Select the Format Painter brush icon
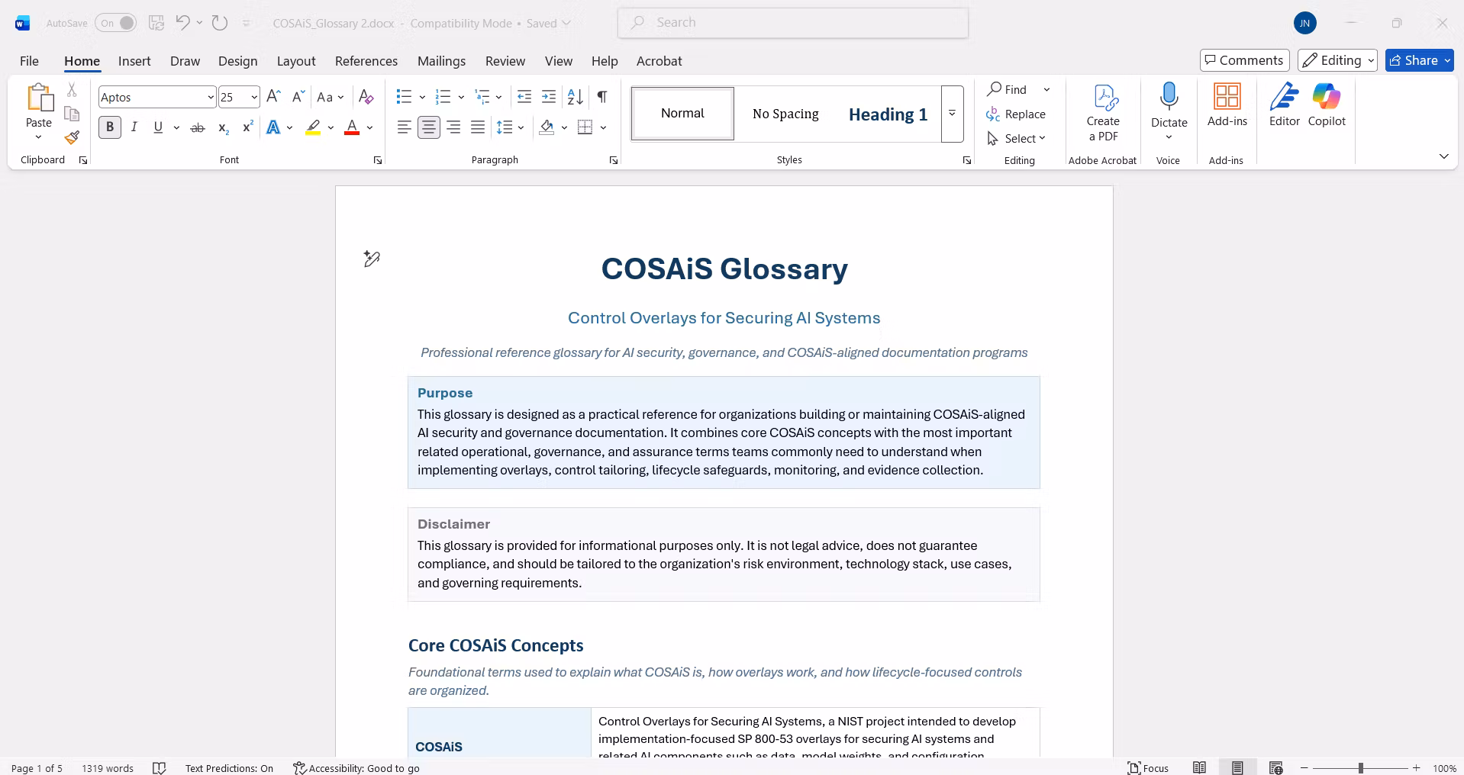Image resolution: width=1464 pixels, height=775 pixels. coord(72,138)
